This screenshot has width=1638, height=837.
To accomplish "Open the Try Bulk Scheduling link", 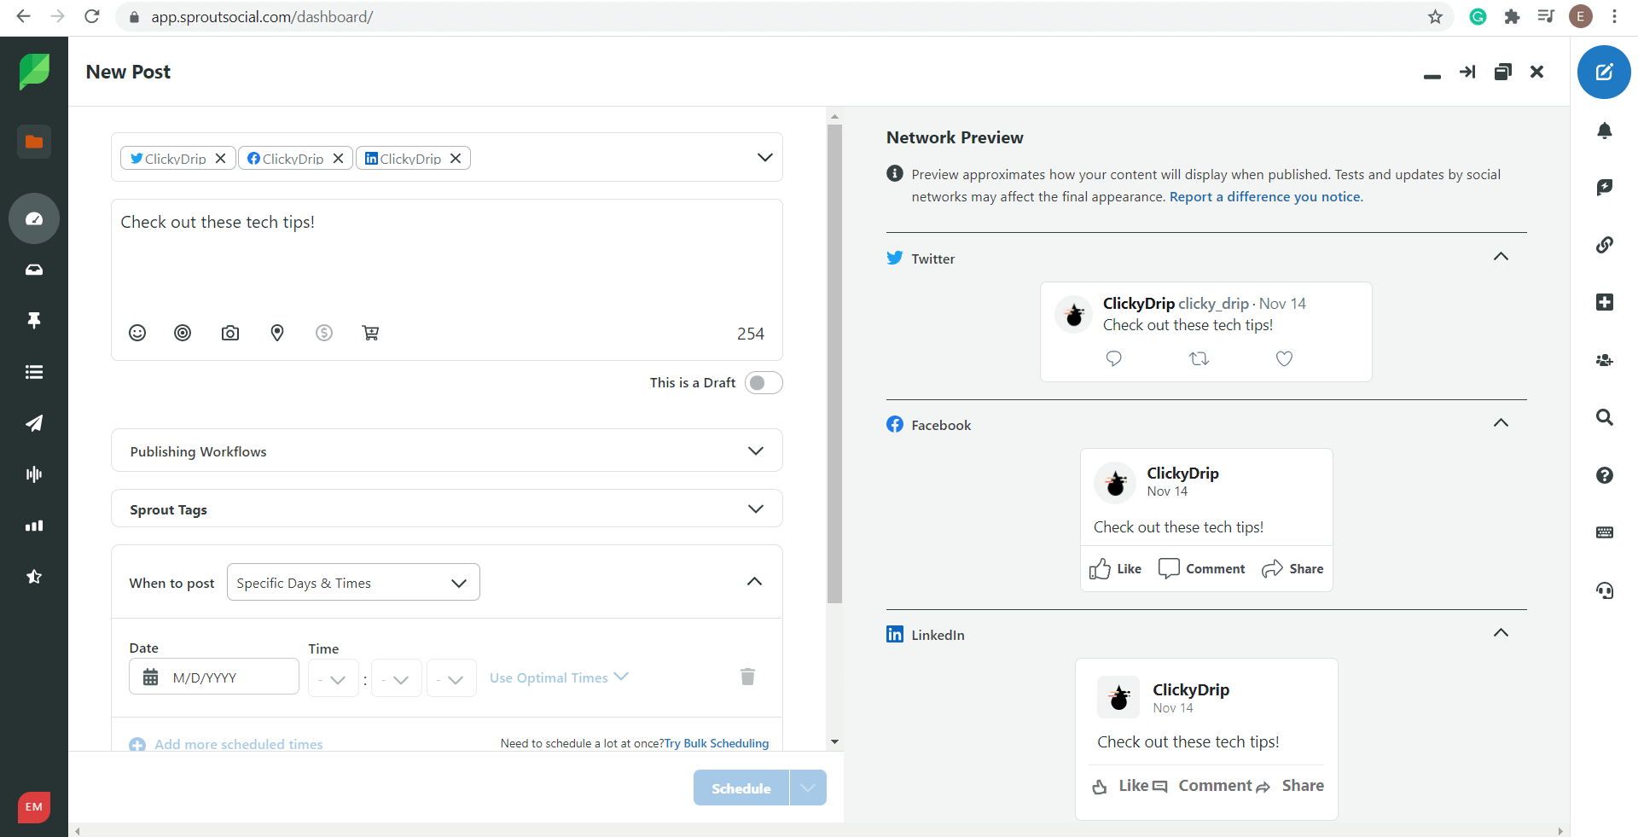I will pyautogui.click(x=717, y=743).
